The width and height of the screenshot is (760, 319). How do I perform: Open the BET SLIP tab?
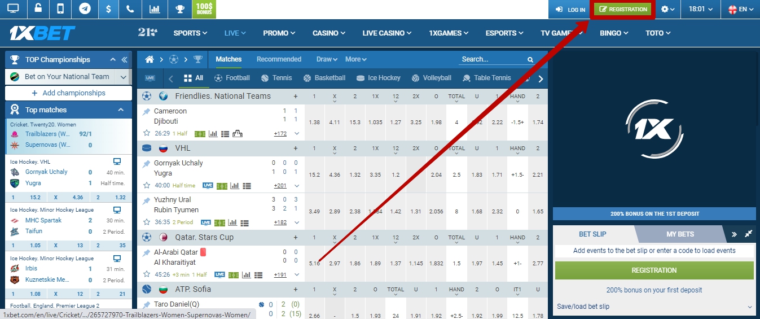pos(592,234)
